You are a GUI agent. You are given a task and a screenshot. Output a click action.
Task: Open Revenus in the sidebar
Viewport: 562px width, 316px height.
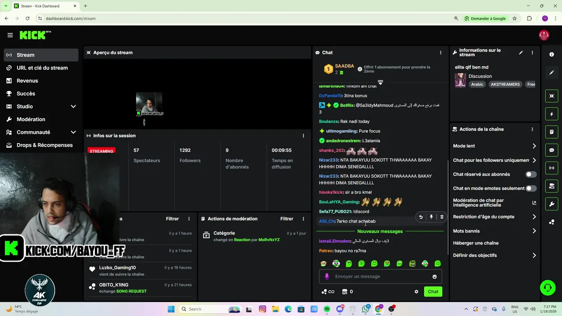click(41, 81)
